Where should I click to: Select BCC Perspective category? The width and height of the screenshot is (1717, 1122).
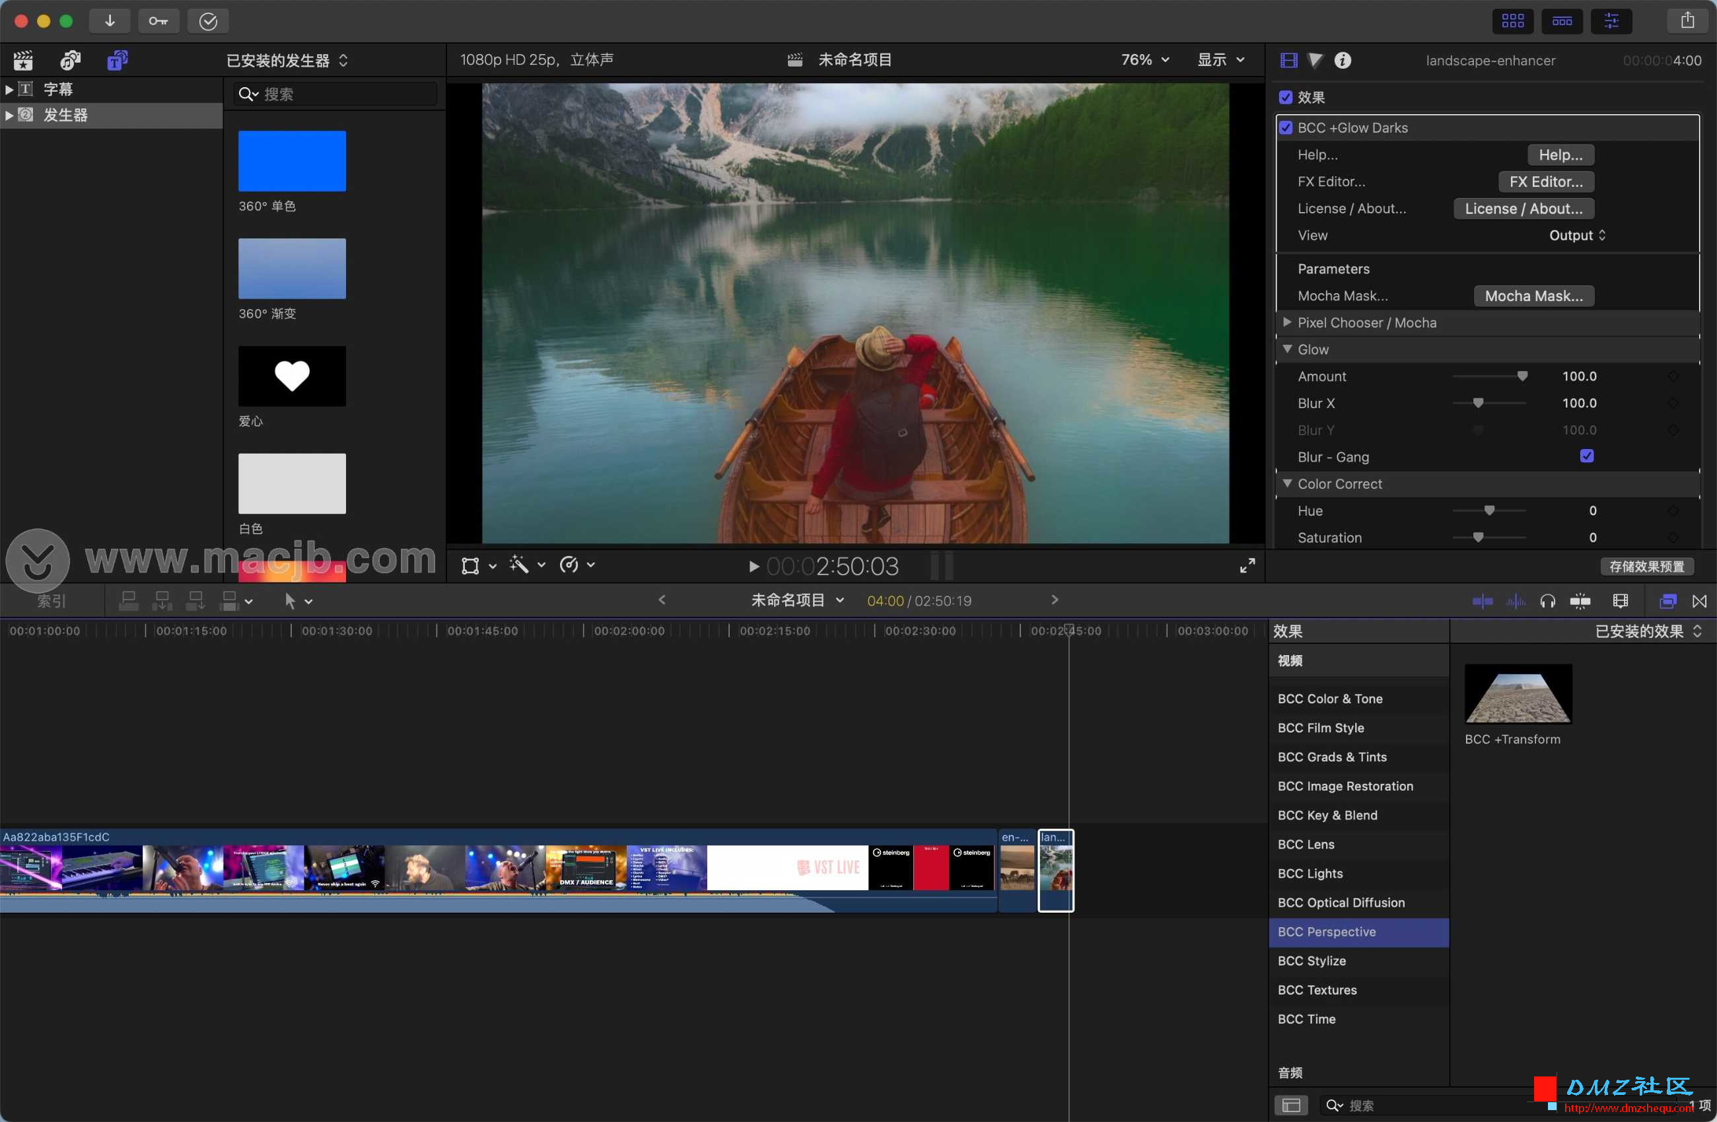click(x=1358, y=932)
